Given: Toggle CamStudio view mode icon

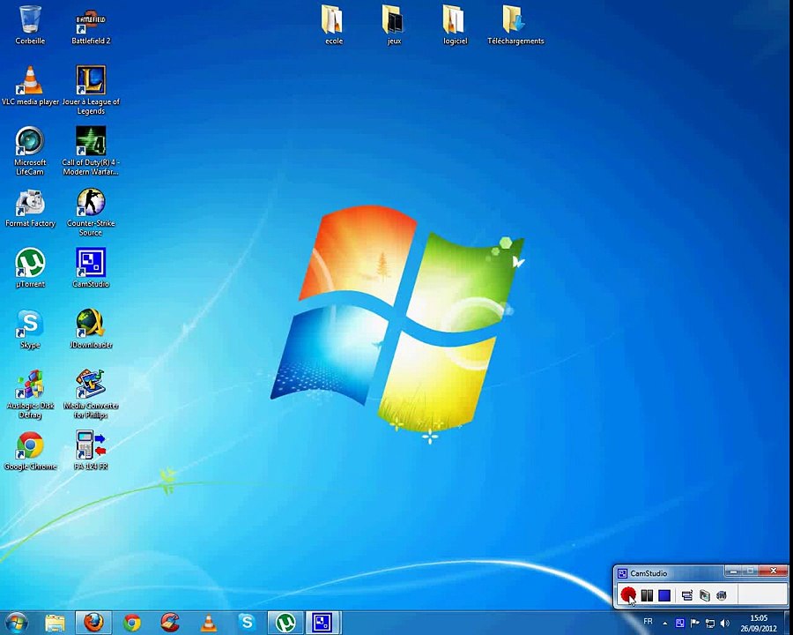Looking at the screenshot, I should [686, 595].
